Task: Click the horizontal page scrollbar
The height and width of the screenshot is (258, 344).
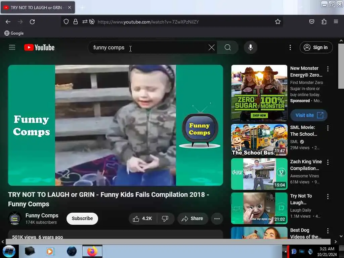Action: 168,242
